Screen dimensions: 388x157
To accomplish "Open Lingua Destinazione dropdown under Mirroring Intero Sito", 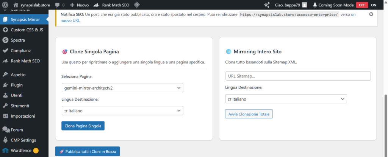I will click(286, 99).
